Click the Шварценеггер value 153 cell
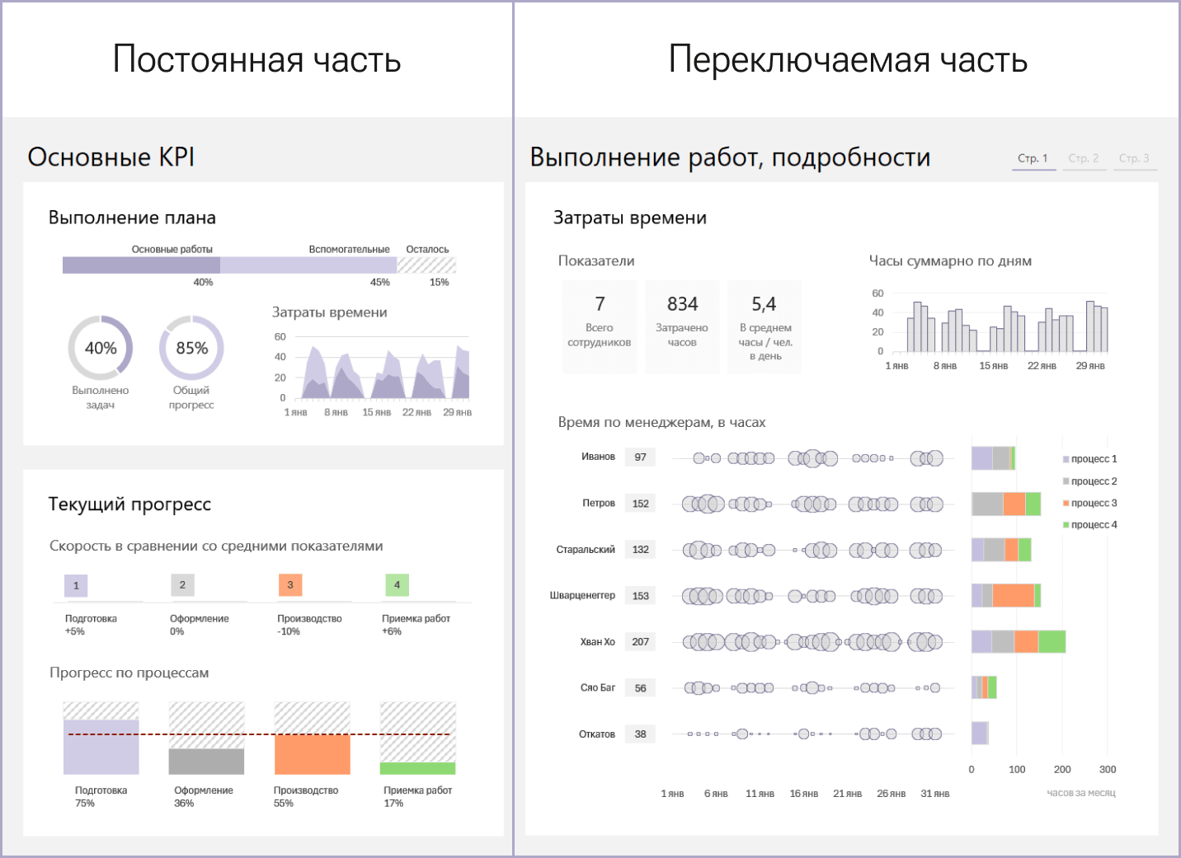Image resolution: width=1181 pixels, height=858 pixels. [x=640, y=596]
